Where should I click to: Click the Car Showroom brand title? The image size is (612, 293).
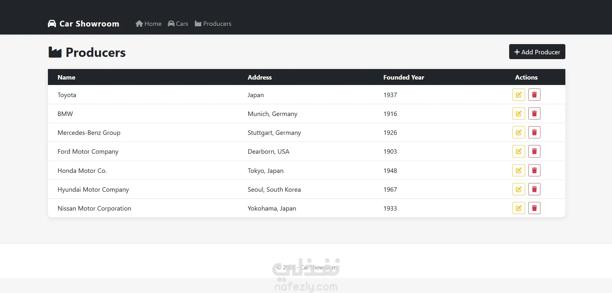89,24
